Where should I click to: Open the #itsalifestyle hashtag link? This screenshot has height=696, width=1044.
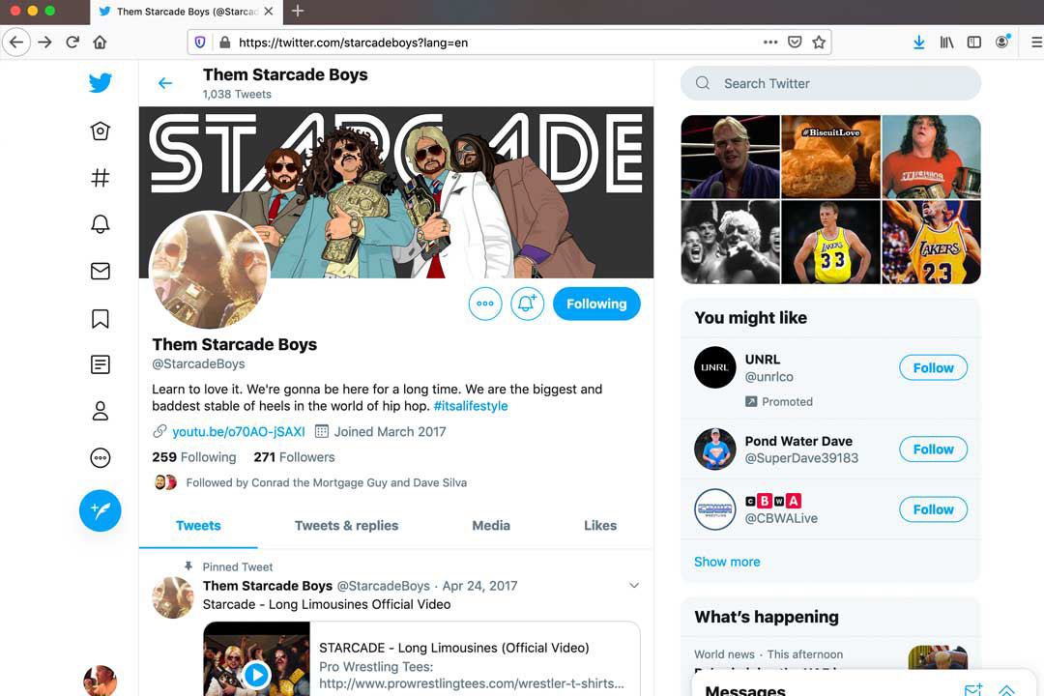pyautogui.click(x=471, y=406)
